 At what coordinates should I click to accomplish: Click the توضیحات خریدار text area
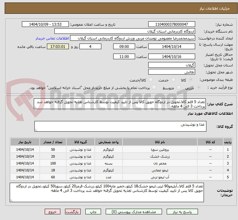click(107, 192)
